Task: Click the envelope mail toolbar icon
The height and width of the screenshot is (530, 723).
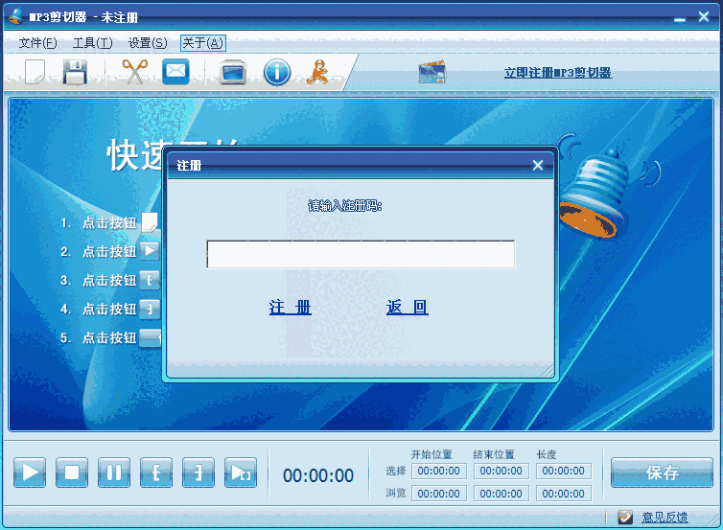Action: click(175, 72)
